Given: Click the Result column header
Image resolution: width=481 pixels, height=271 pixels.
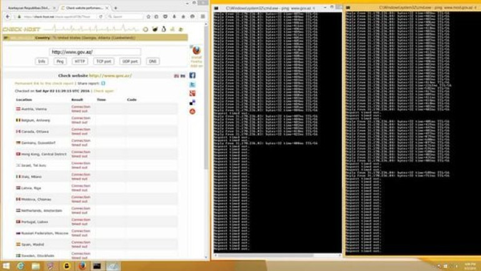Looking at the screenshot, I should tap(77, 100).
